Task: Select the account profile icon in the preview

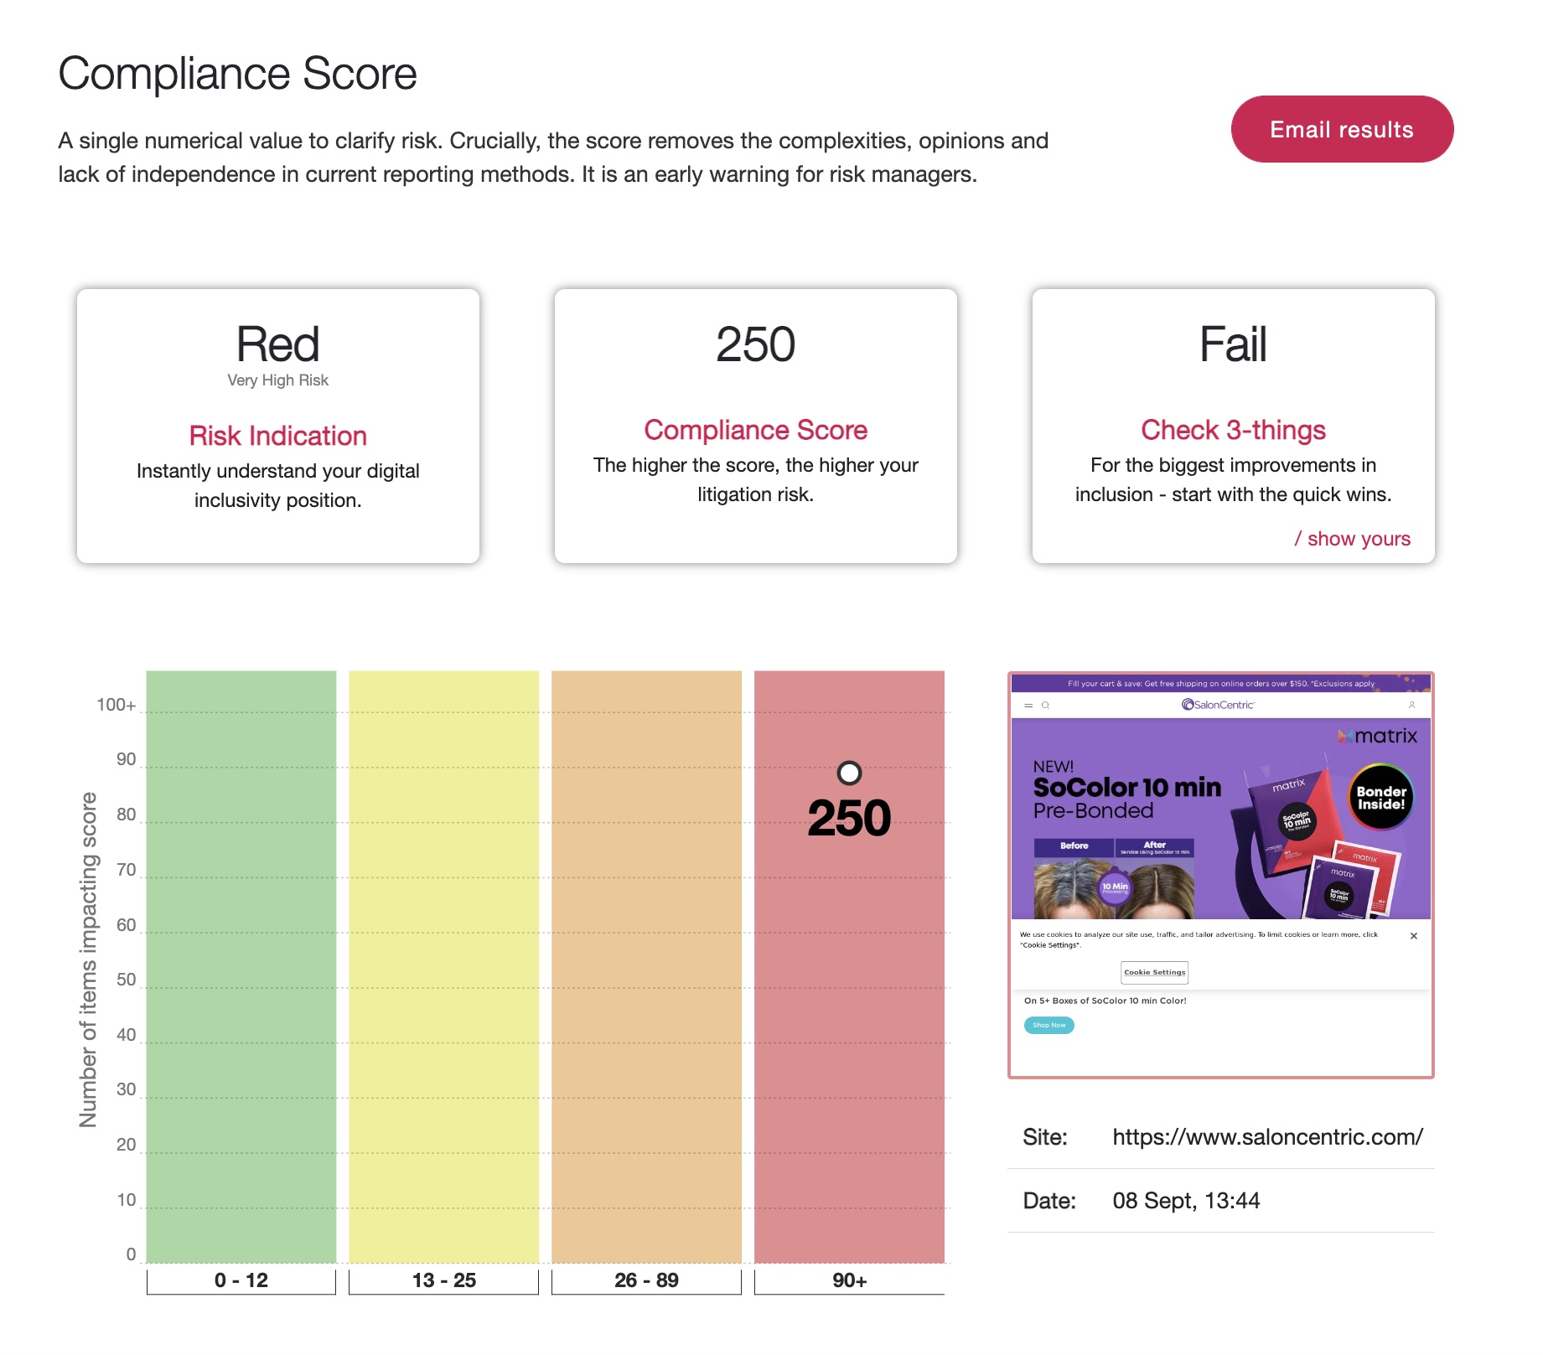Action: click(1412, 705)
